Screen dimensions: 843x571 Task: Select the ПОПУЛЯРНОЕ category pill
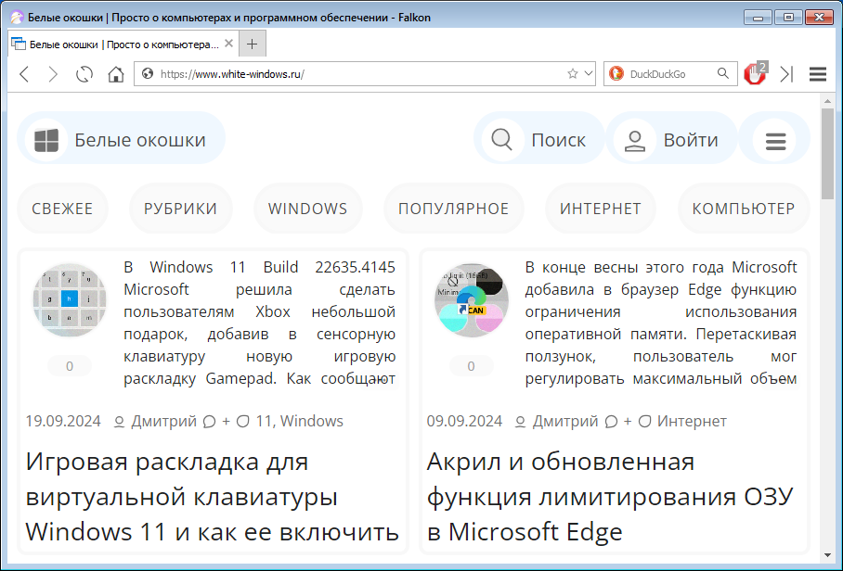(454, 209)
